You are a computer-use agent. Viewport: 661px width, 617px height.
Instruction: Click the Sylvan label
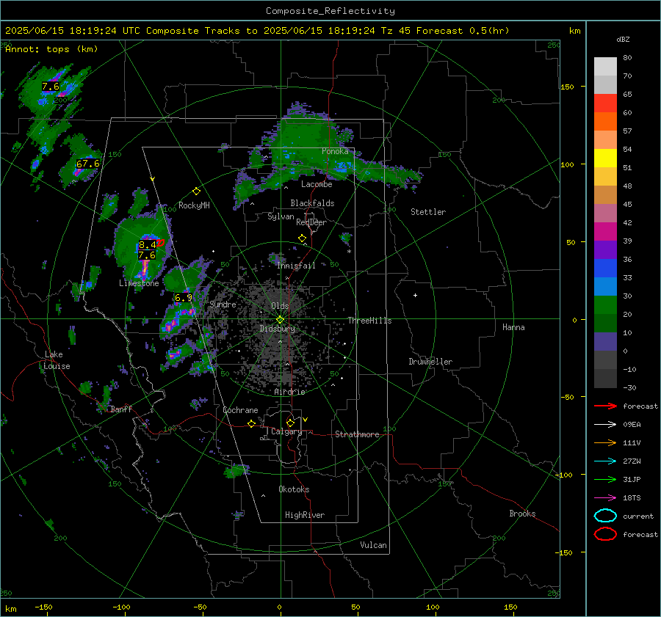click(281, 216)
